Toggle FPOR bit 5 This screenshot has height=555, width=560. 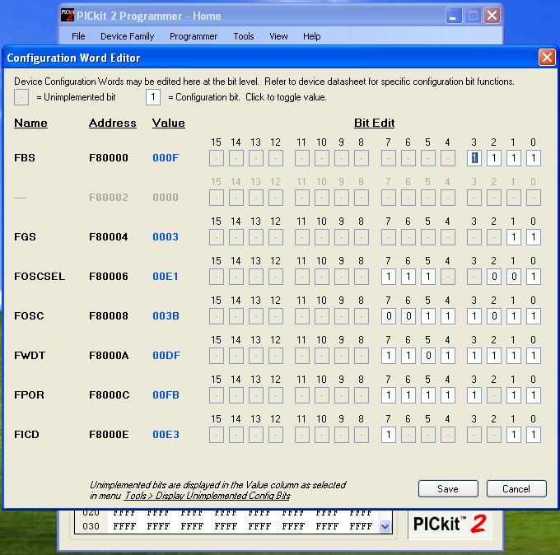coord(428,395)
